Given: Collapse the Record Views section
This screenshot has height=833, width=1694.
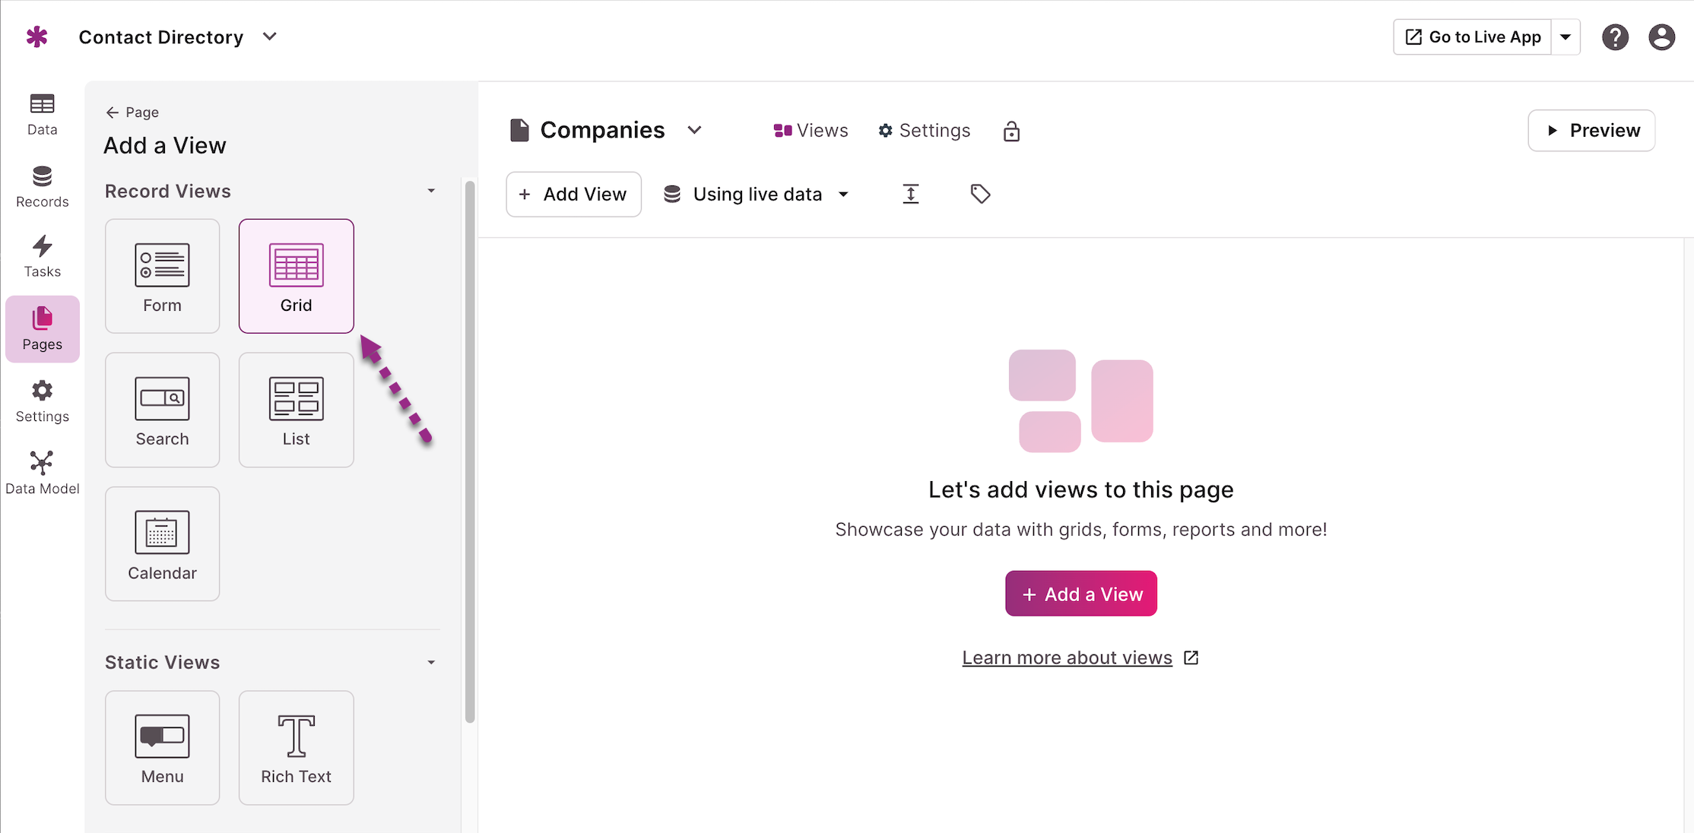Looking at the screenshot, I should coord(431,190).
